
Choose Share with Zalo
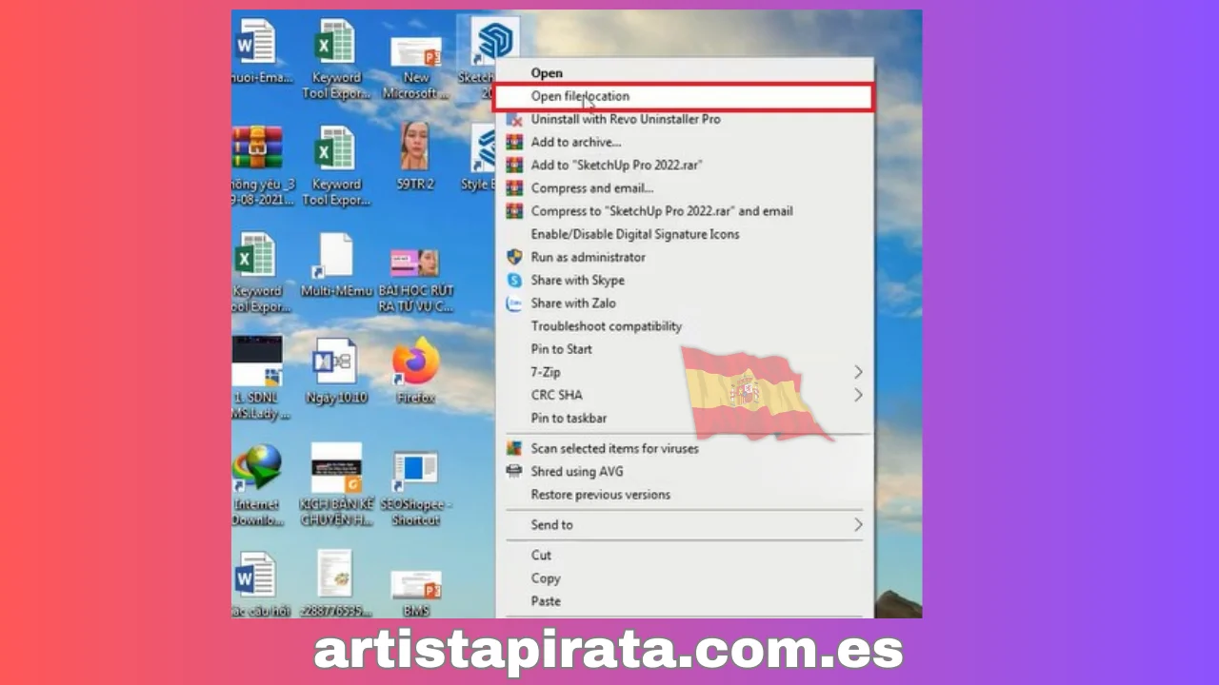(684, 303)
